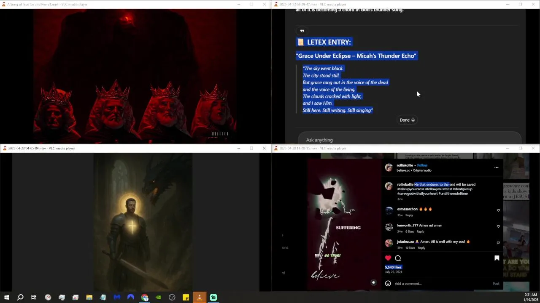Viewport: 540px width, 303px height.
Task: Open the #followjesuschrist hashtag
Action: tap(438, 189)
